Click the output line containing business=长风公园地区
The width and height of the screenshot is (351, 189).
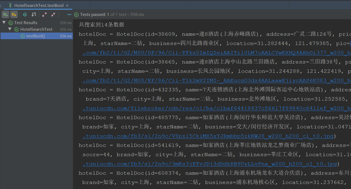pos(217,71)
